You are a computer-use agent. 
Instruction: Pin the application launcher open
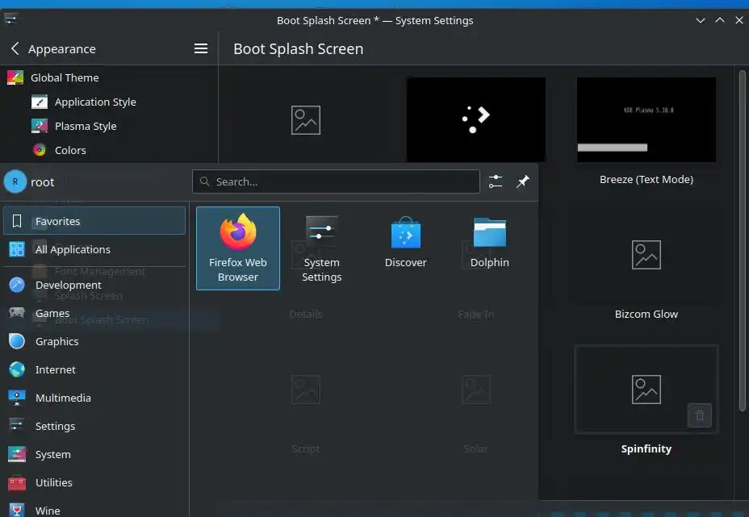523,181
